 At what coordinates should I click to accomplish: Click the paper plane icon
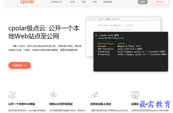[x=94, y=95]
